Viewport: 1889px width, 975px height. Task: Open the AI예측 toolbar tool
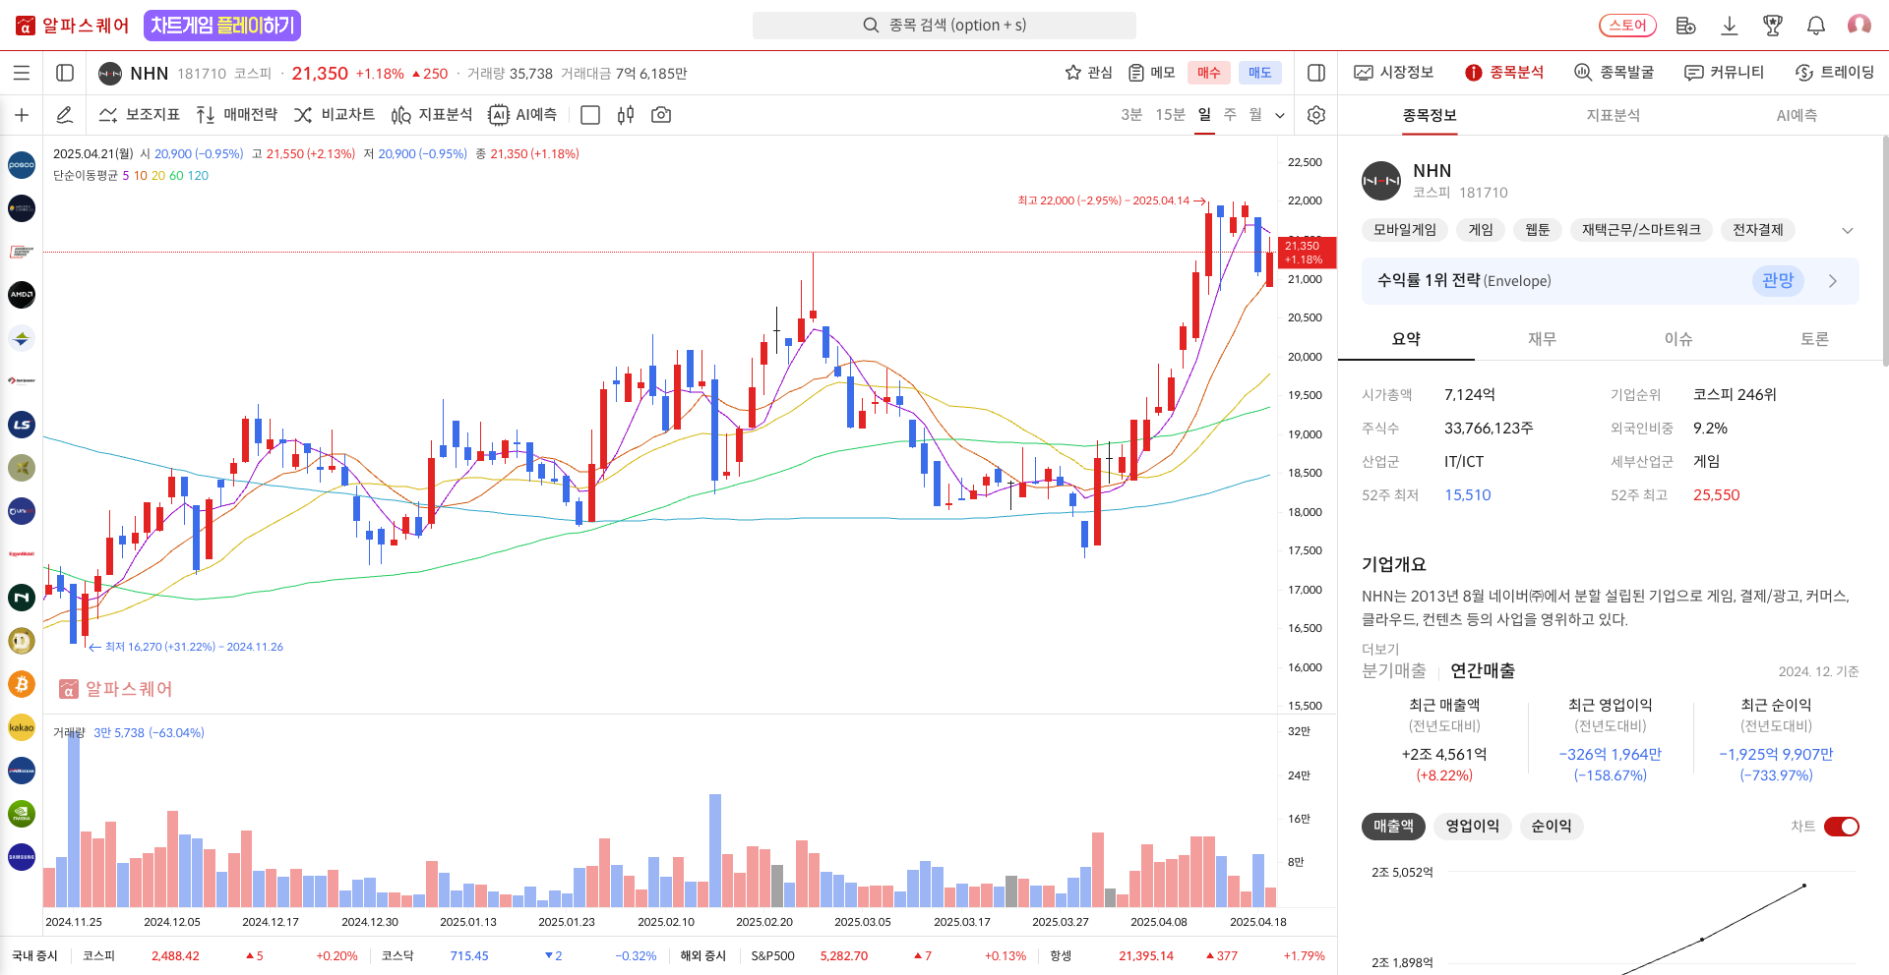pos(522,115)
